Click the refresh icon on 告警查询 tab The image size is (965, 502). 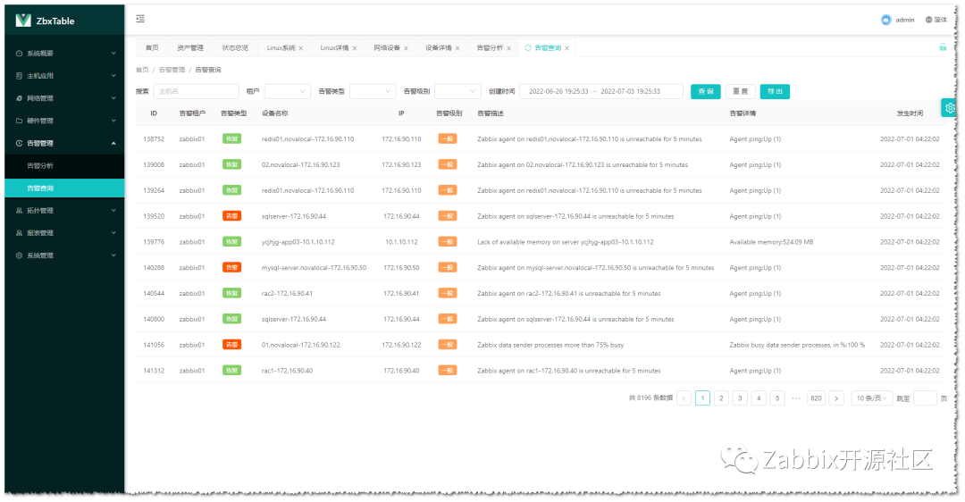(x=528, y=47)
